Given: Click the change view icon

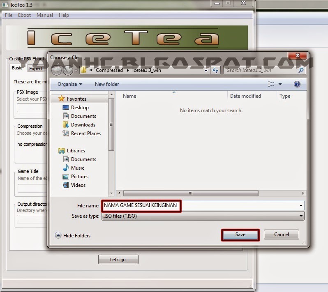Looking at the screenshot, I should (x=271, y=84).
